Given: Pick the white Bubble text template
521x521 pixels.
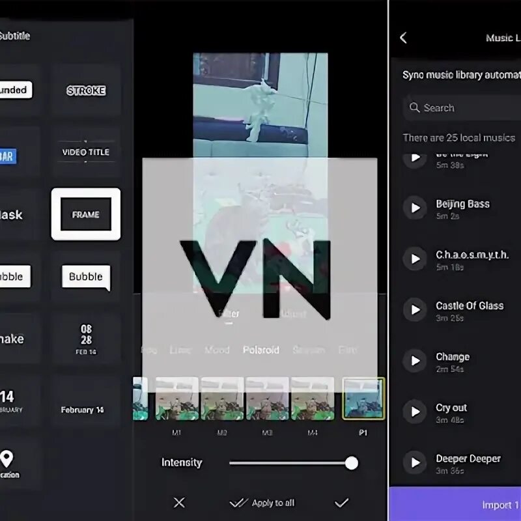Looking at the screenshot, I should 86,277.
